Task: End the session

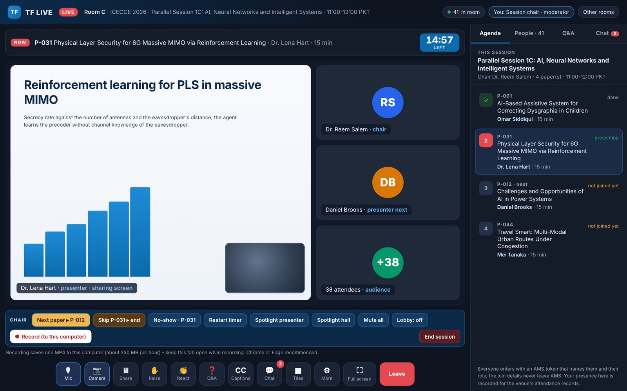Action: pos(440,337)
